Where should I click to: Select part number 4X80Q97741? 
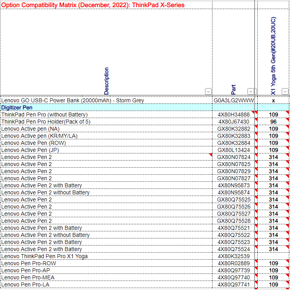pos(234,284)
